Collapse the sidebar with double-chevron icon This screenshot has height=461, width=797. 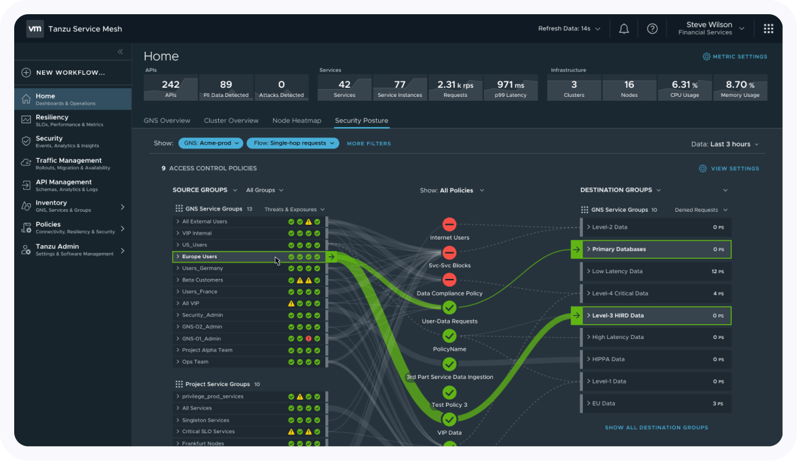pos(120,52)
